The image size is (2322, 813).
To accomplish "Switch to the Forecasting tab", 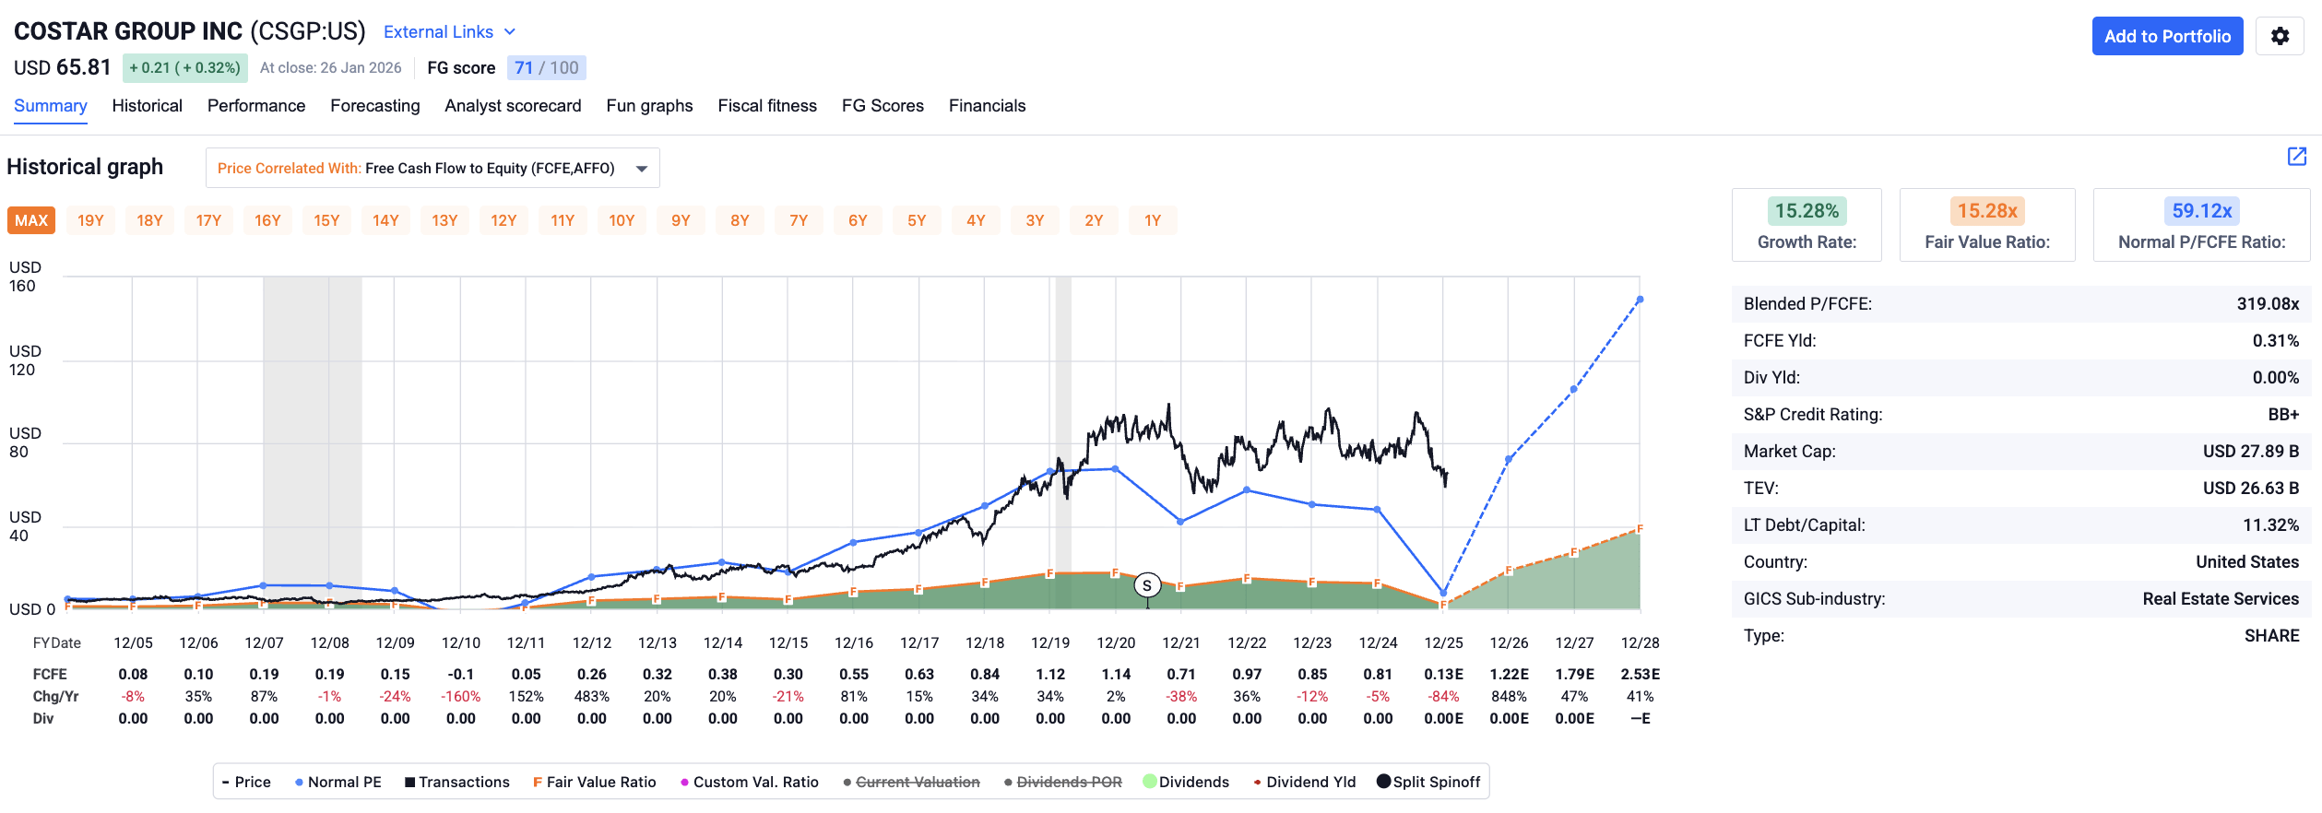I will (x=374, y=106).
